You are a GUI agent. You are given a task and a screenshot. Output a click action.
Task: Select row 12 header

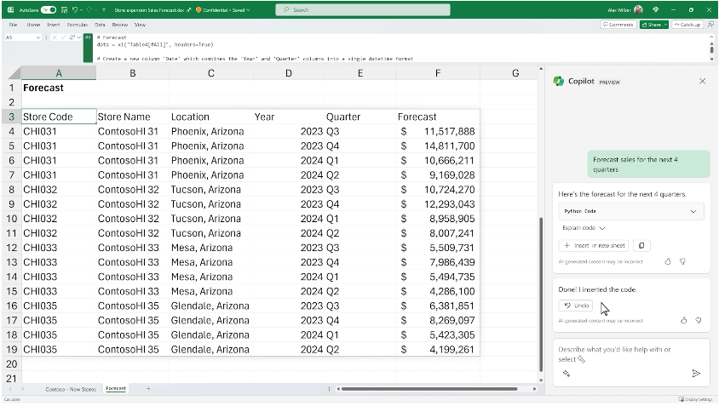[x=11, y=248]
